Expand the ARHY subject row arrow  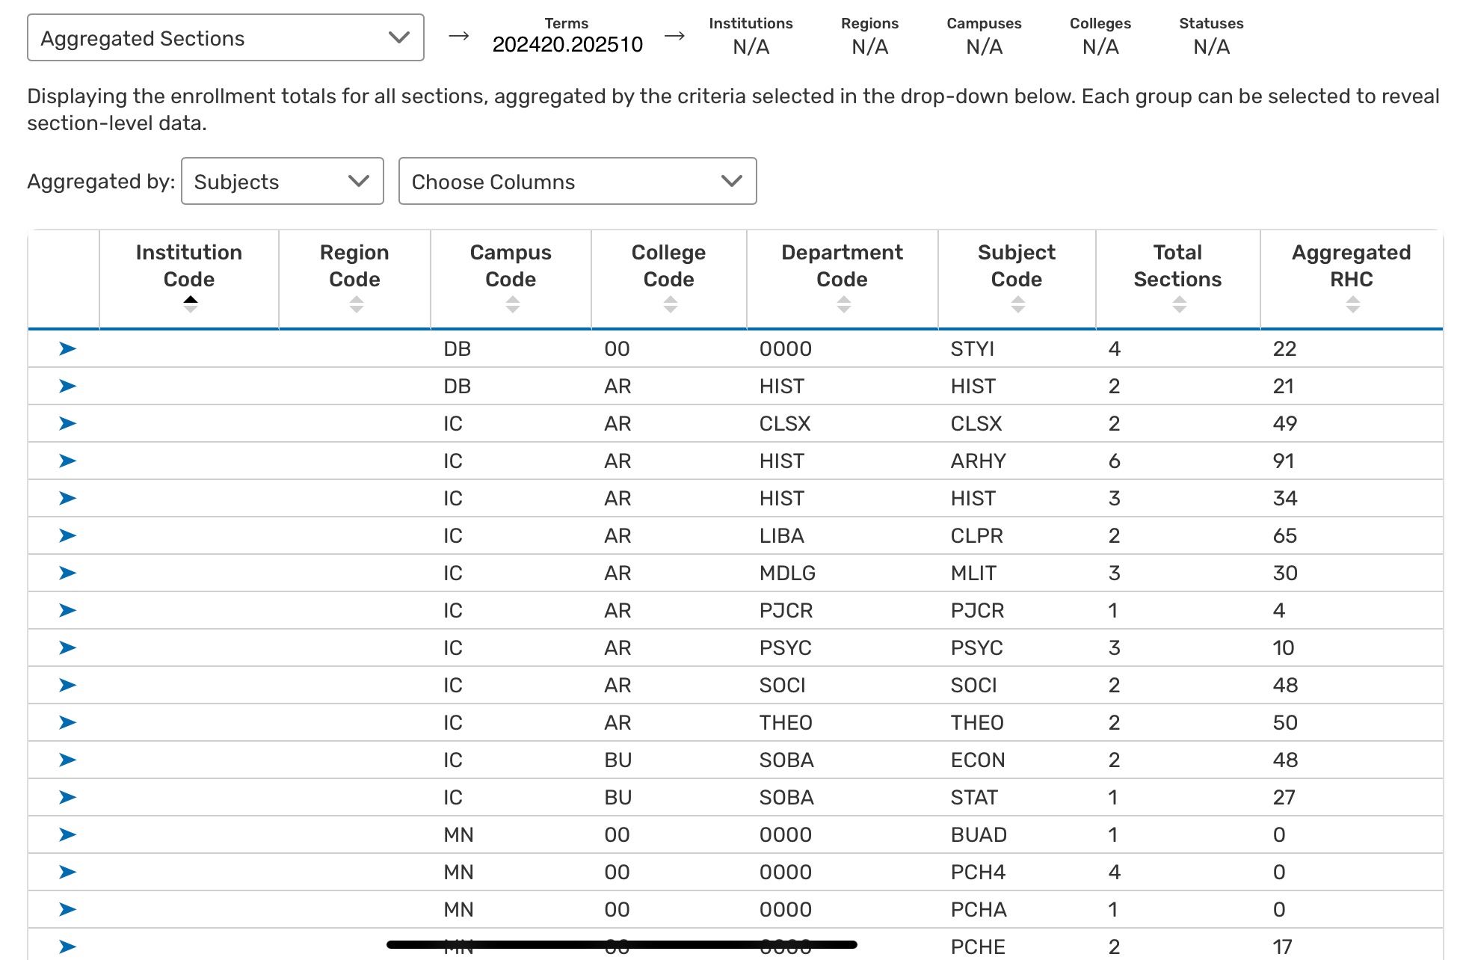pyautogui.click(x=67, y=461)
